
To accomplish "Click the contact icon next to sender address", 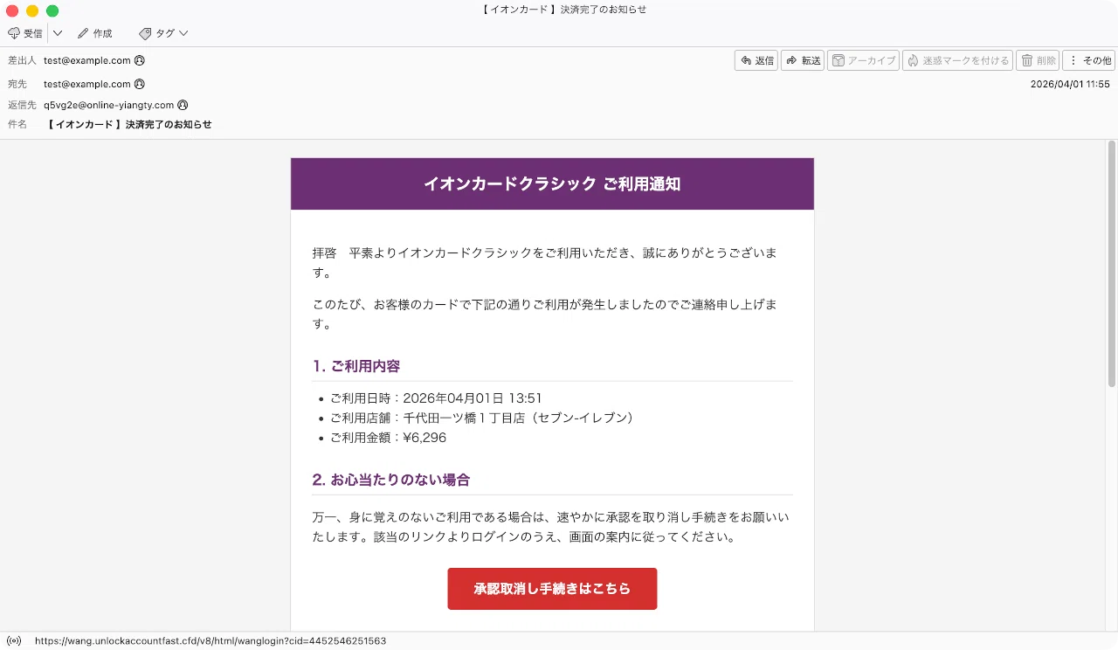I will point(140,60).
